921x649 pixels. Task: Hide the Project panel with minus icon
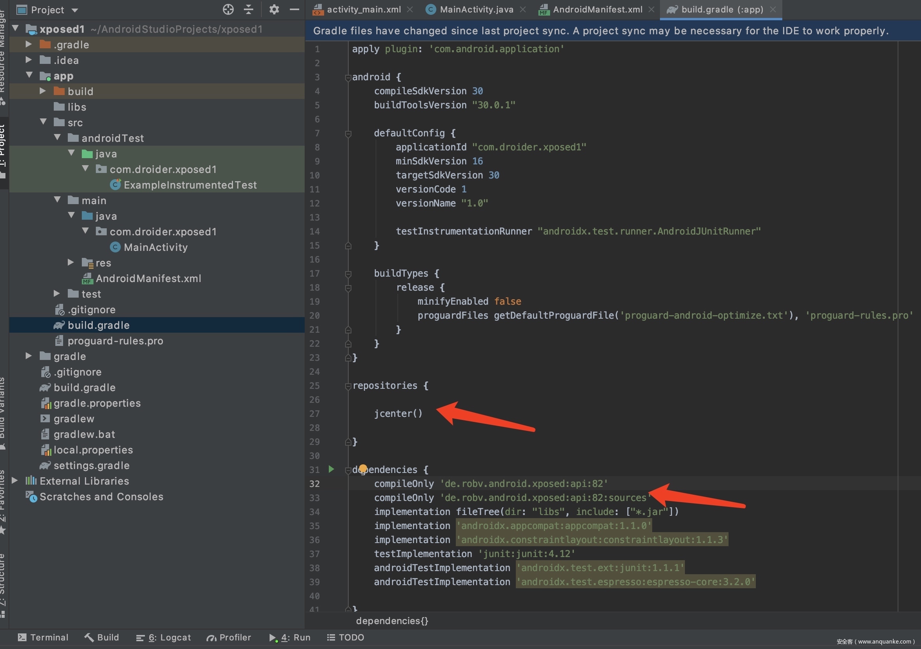(x=295, y=9)
